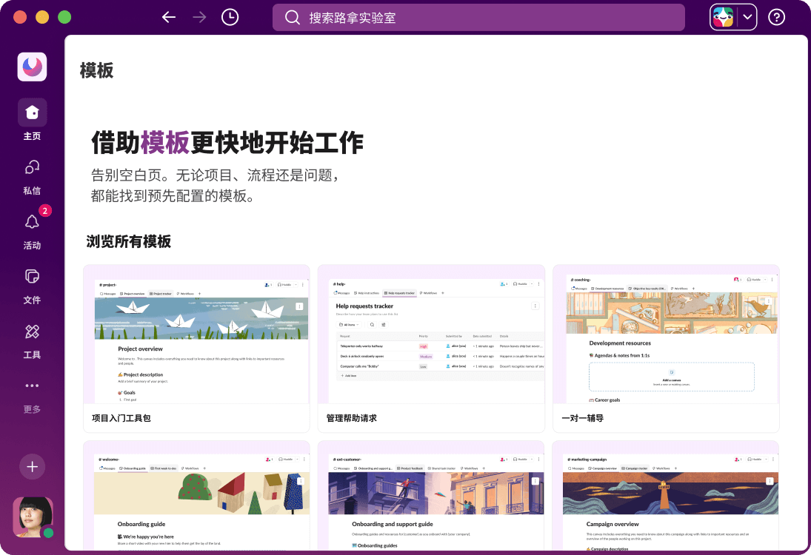This screenshot has height=555, width=811.
Task: Open the 私信 direct messages icon
Action: [32, 167]
